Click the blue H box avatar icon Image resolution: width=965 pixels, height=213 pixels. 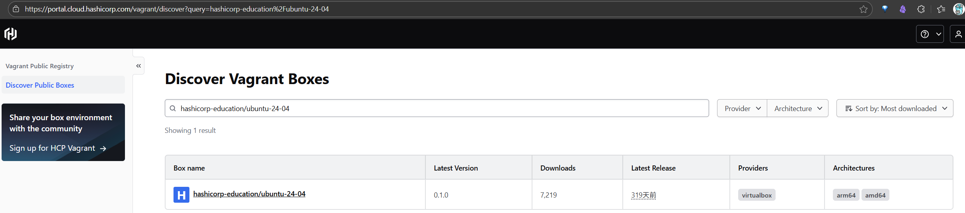click(x=181, y=195)
